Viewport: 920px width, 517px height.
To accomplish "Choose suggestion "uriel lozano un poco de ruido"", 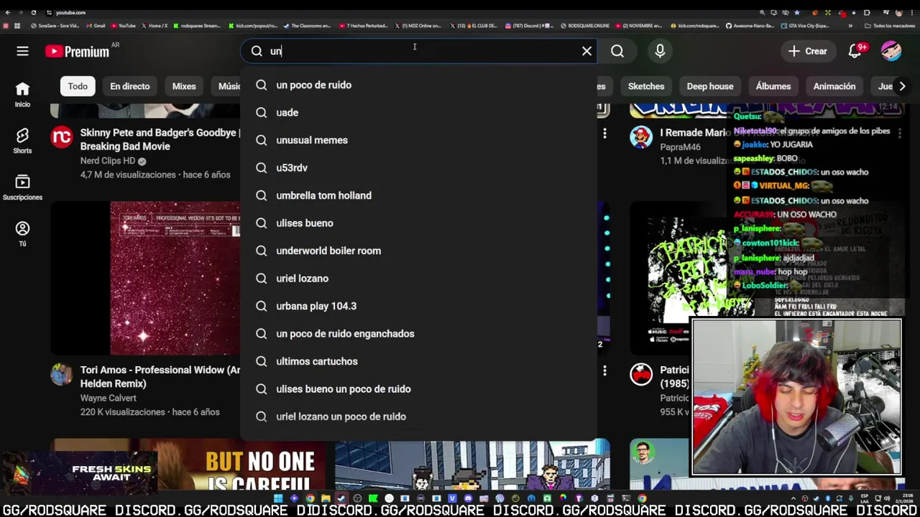I will [418, 416].
